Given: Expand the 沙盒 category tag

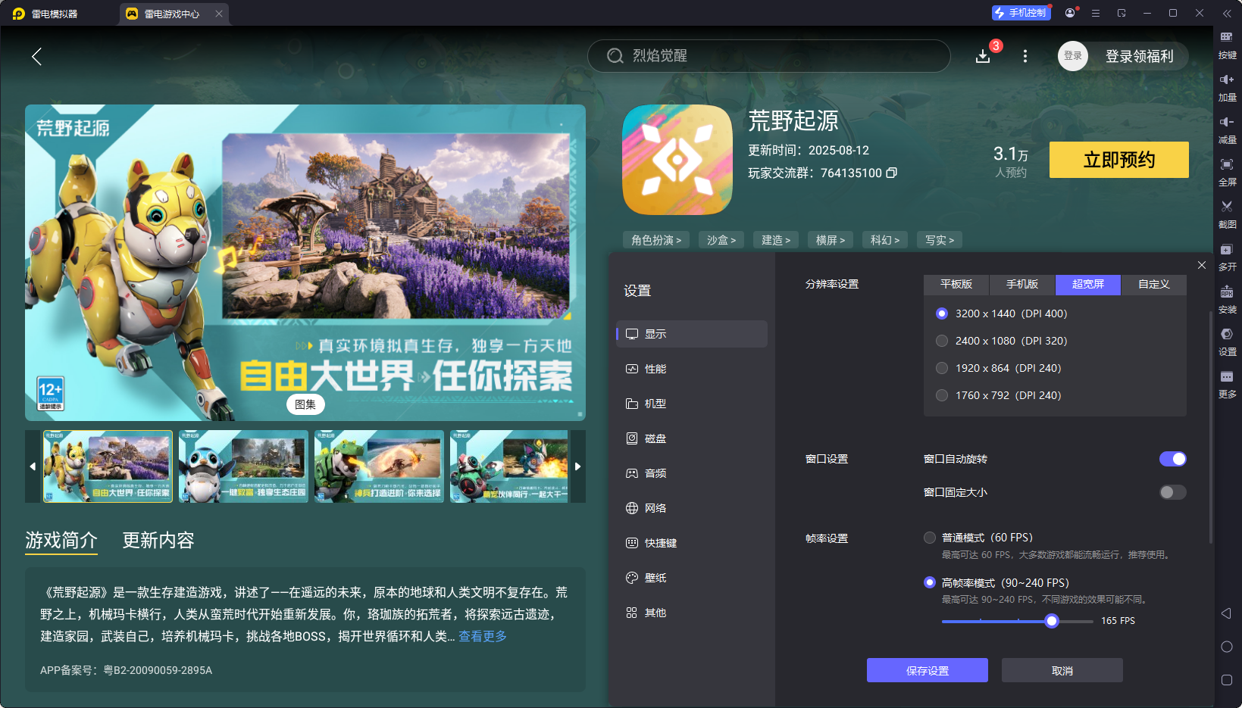Looking at the screenshot, I should [721, 239].
